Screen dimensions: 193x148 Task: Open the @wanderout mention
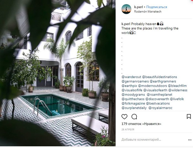(x=131, y=77)
